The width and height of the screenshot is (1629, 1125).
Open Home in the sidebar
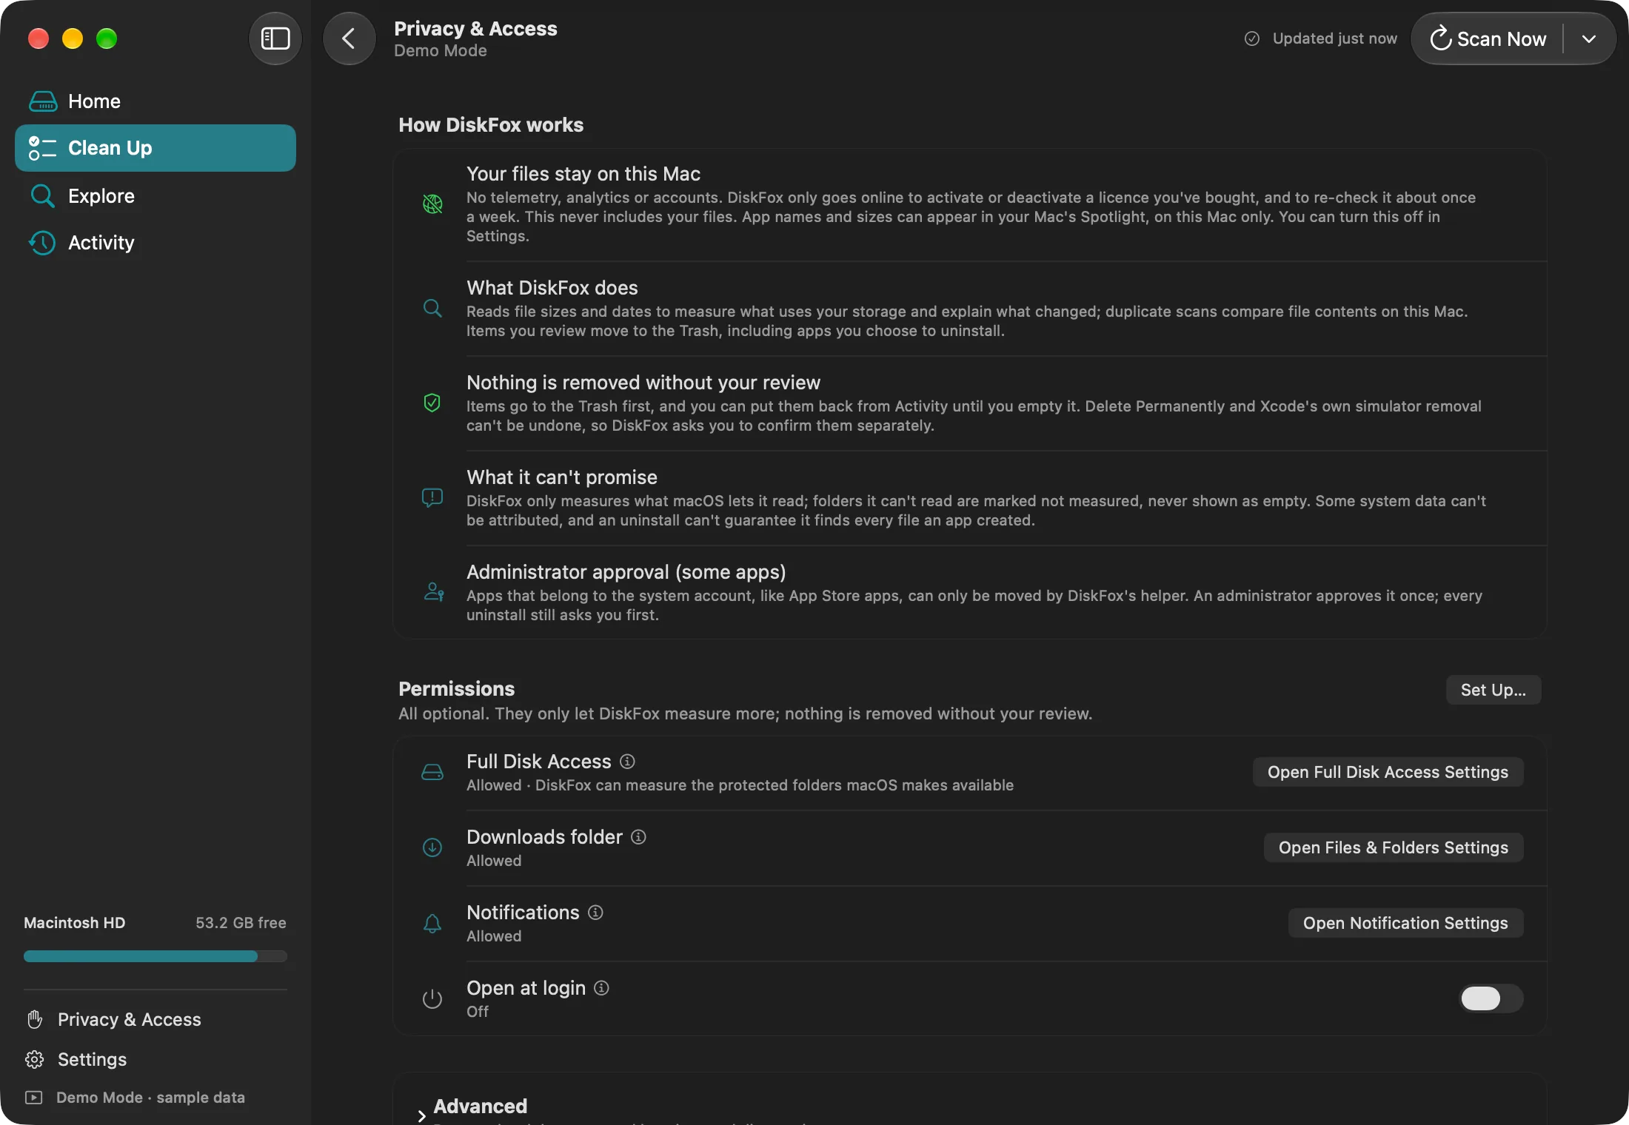[155, 101]
